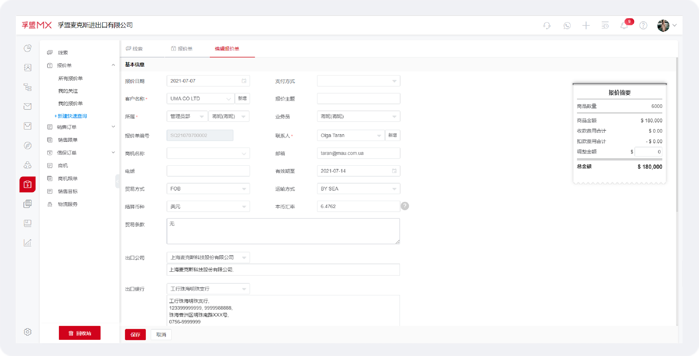
Task: Click the 保存 save button
Action: click(135, 334)
